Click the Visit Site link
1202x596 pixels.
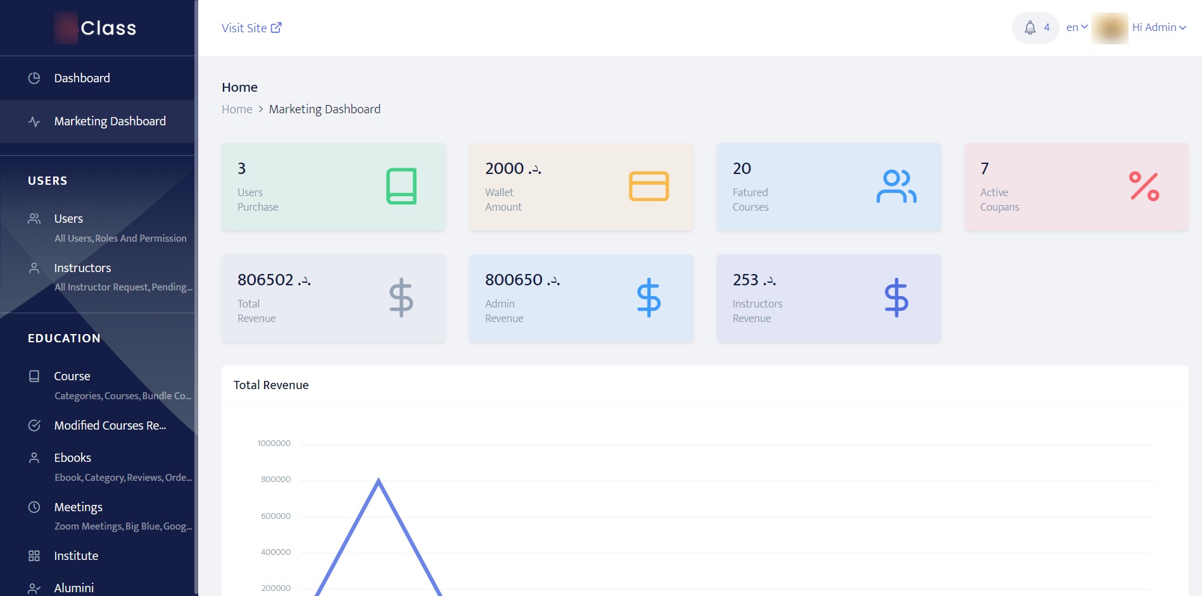[251, 27]
